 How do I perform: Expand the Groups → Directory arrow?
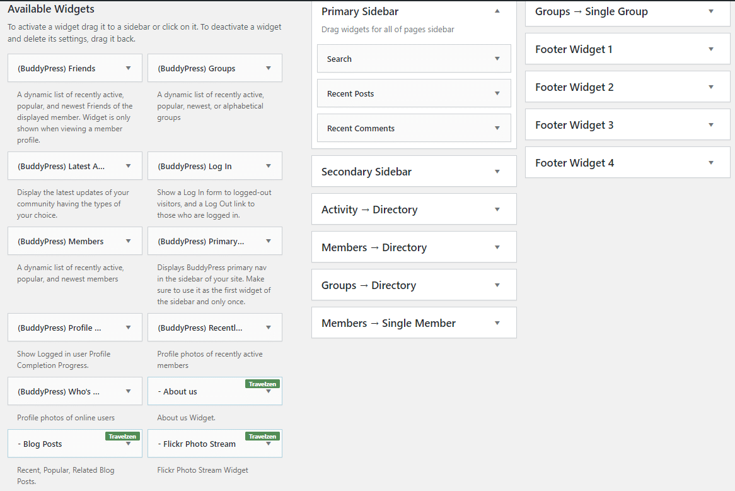click(x=497, y=285)
